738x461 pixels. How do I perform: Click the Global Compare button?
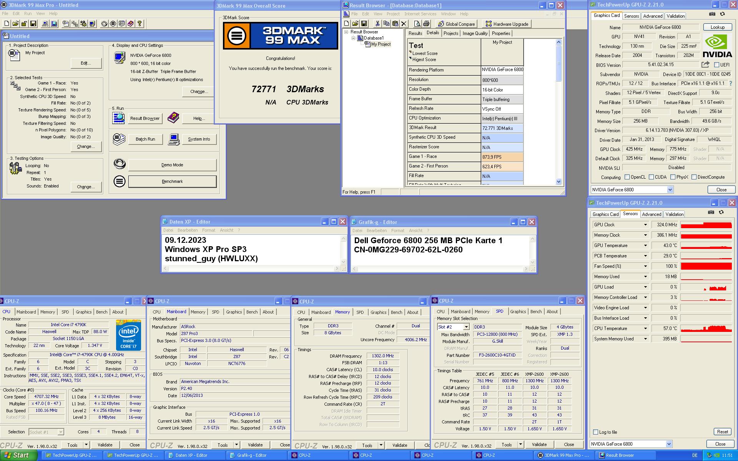point(456,24)
